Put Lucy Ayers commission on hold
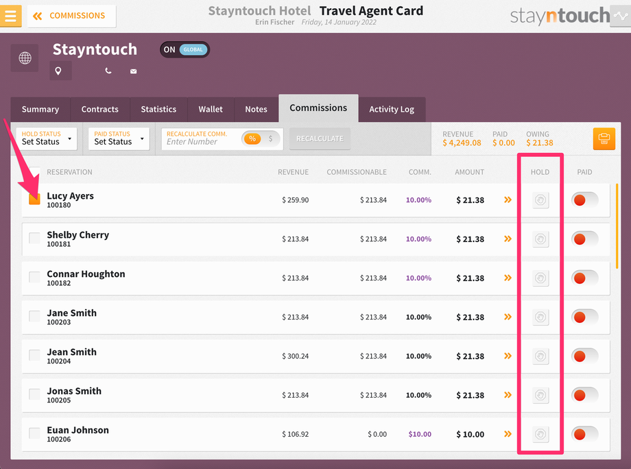631x469 pixels. (x=540, y=200)
